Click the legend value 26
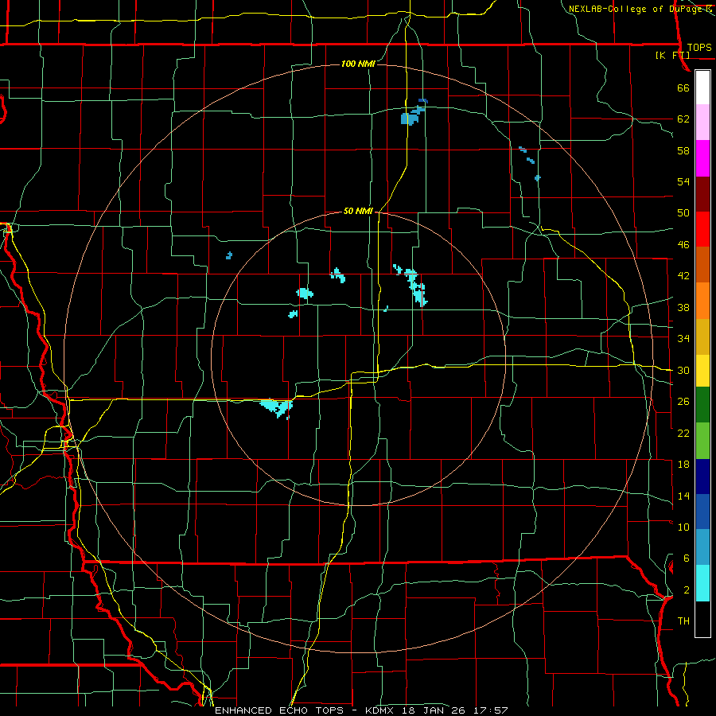Screen dimensions: 716x716 tap(683, 402)
